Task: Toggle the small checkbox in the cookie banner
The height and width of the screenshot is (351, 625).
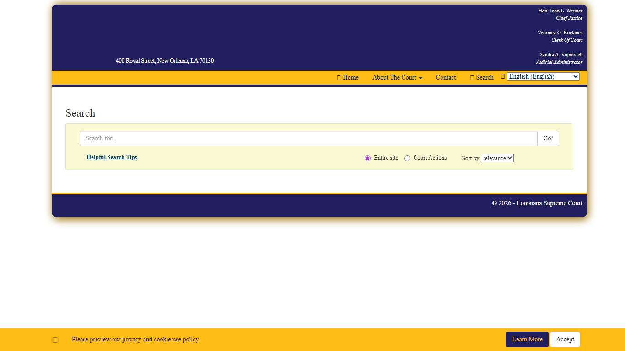Action: pos(55,340)
